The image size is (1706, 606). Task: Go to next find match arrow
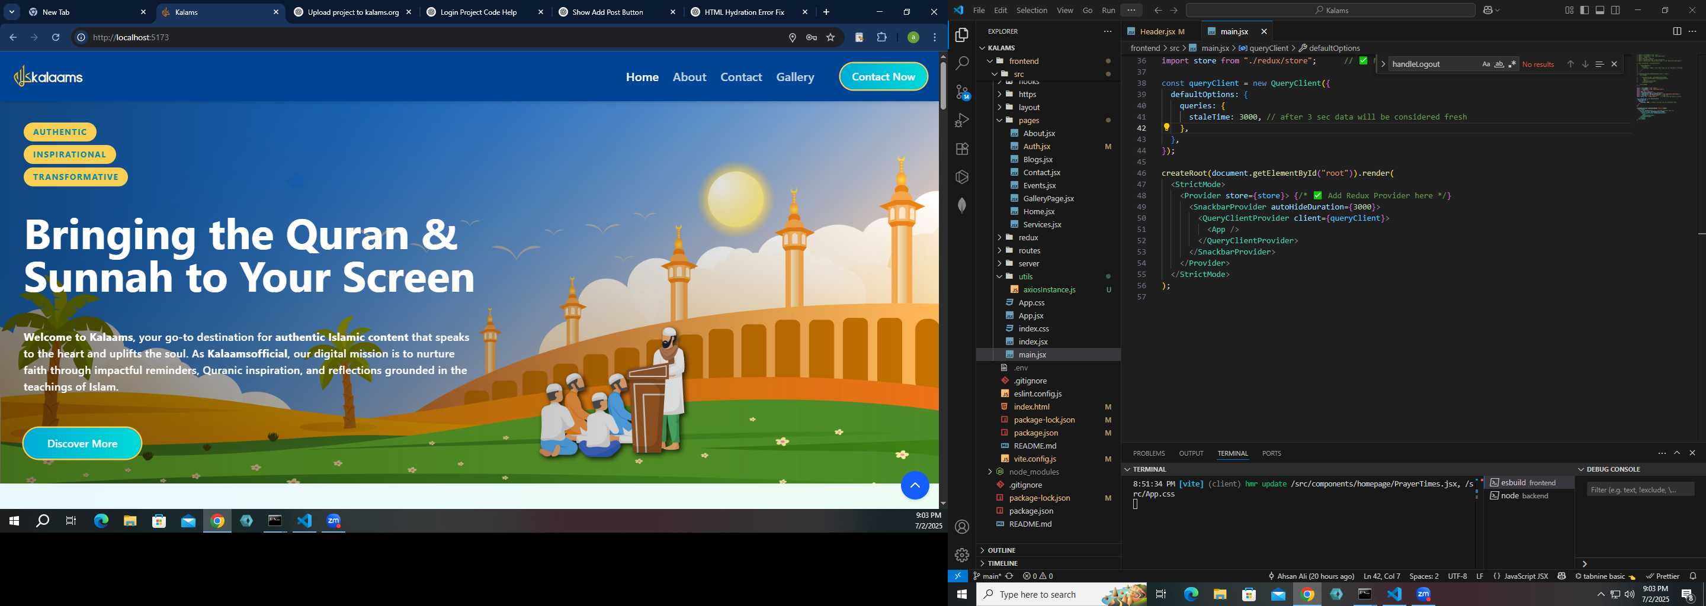tap(1585, 64)
